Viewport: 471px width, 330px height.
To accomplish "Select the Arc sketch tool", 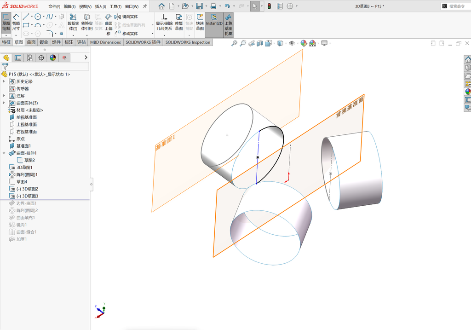I will [38, 25].
